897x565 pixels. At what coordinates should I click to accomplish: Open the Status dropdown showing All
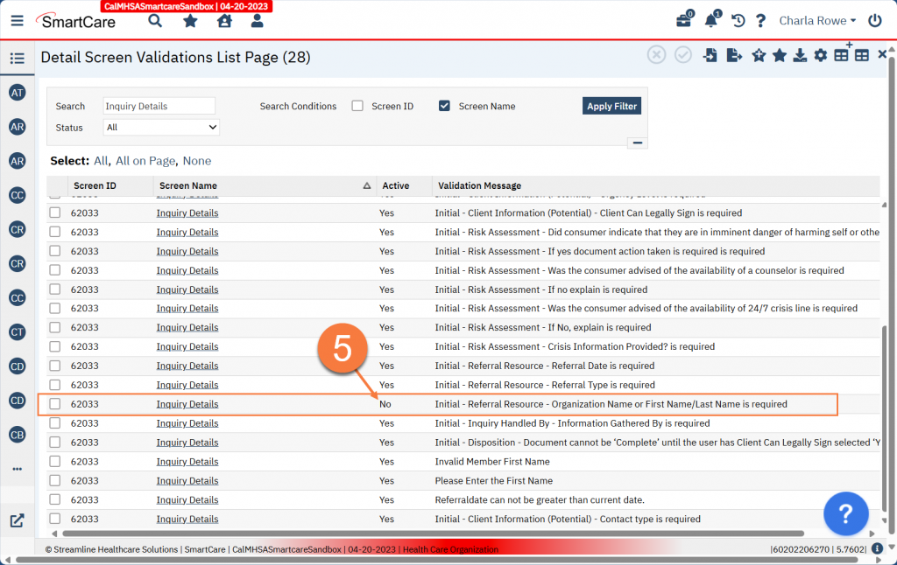161,128
